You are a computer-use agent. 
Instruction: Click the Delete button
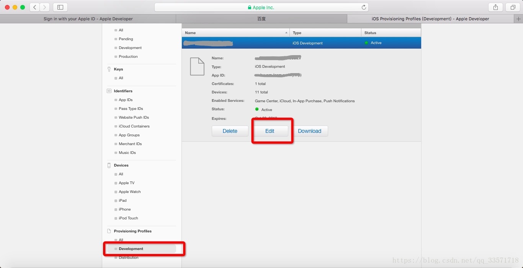(230, 131)
